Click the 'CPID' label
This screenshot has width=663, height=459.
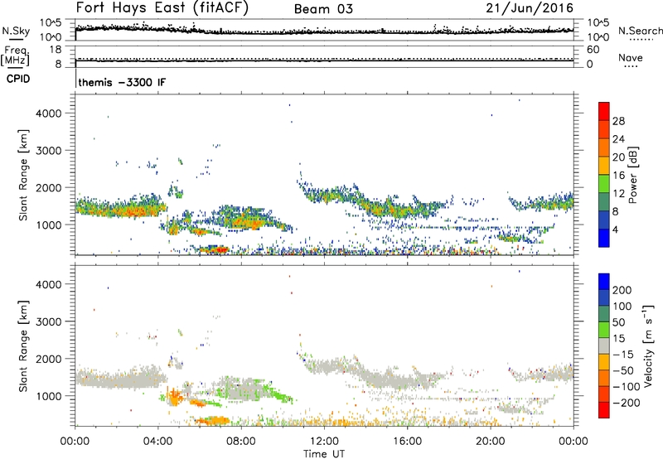pos(18,79)
